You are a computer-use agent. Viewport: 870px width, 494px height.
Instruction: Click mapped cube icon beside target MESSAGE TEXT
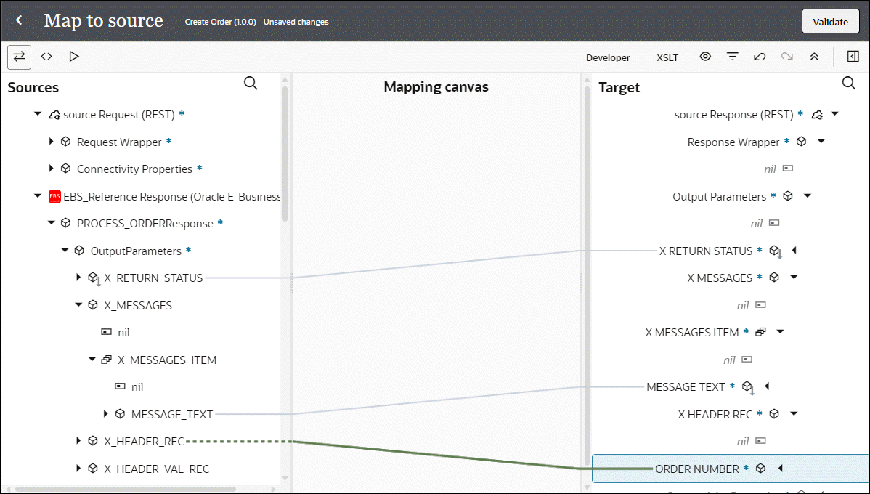click(x=749, y=387)
